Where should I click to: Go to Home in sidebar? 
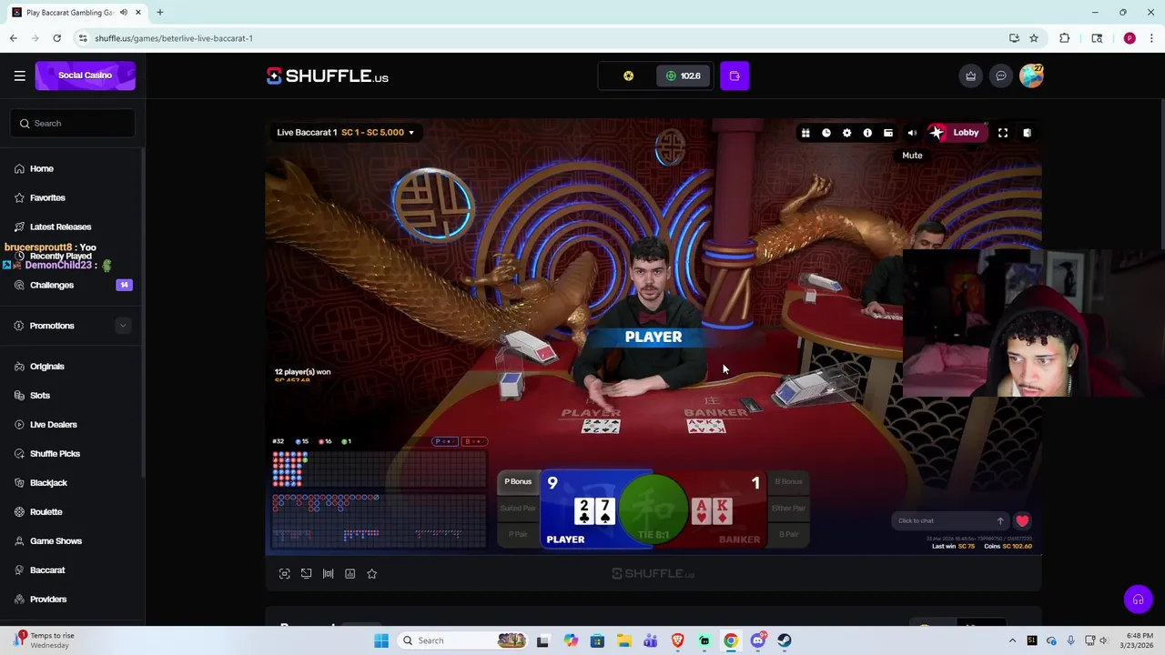tap(41, 168)
